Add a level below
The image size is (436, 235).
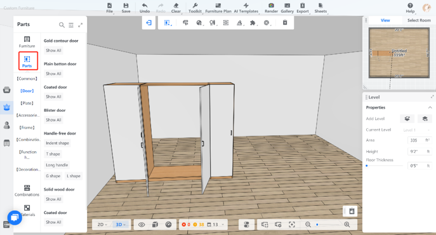[425, 119]
